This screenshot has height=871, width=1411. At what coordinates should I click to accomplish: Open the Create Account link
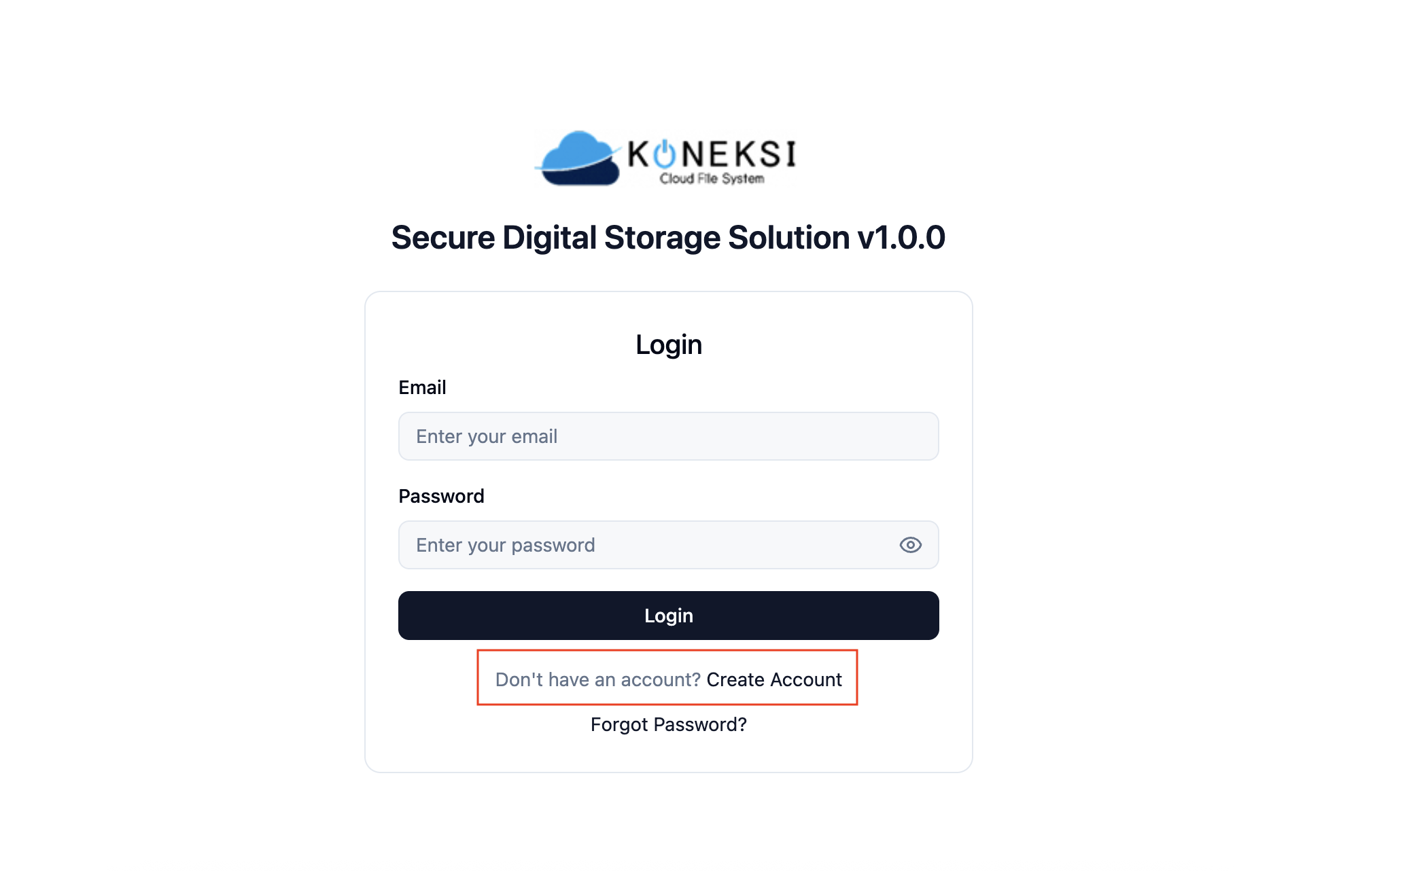(x=773, y=679)
